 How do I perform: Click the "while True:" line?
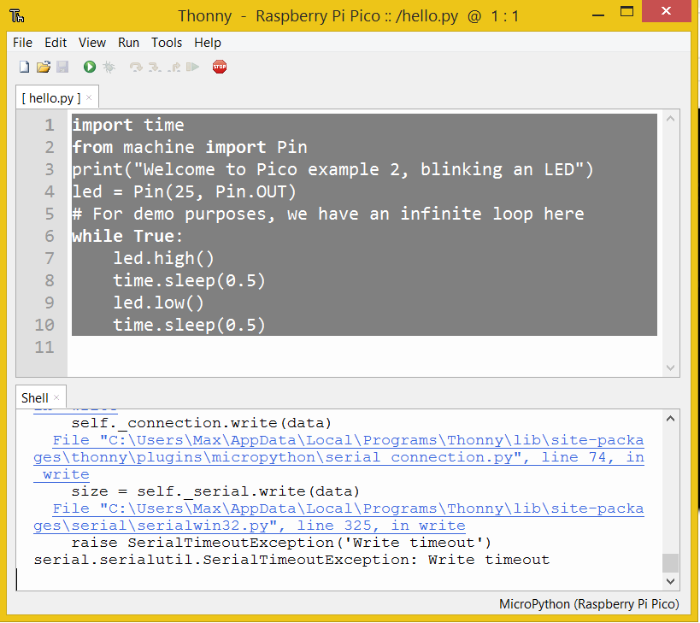(127, 236)
